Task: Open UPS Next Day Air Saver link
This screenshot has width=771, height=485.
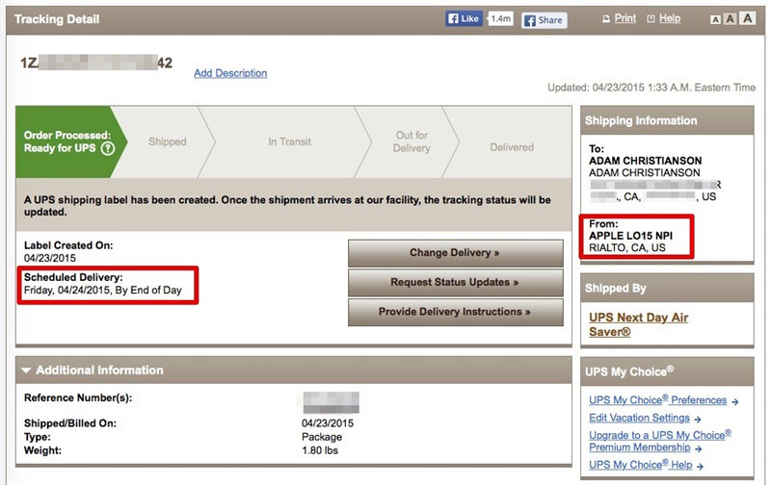Action: point(638,324)
